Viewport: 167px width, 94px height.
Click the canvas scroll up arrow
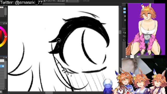pos(120,7)
